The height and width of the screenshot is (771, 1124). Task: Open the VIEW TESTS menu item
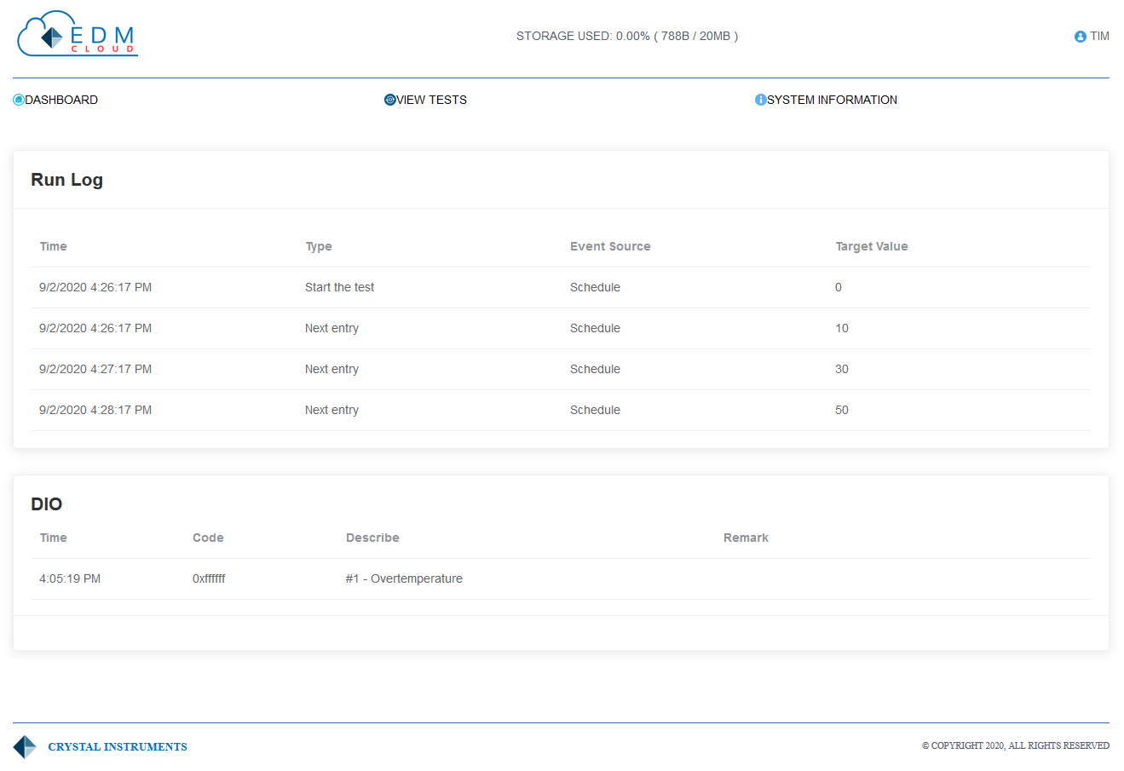coord(431,100)
